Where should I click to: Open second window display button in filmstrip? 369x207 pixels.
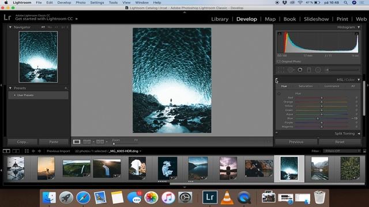coord(16,151)
